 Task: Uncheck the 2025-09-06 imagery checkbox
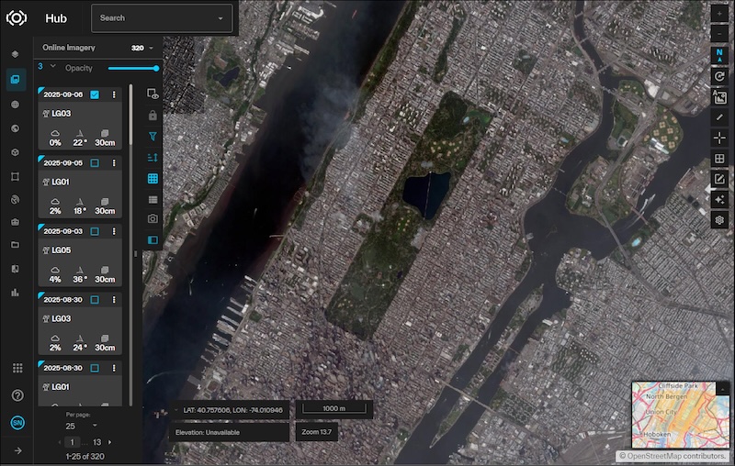(x=96, y=94)
